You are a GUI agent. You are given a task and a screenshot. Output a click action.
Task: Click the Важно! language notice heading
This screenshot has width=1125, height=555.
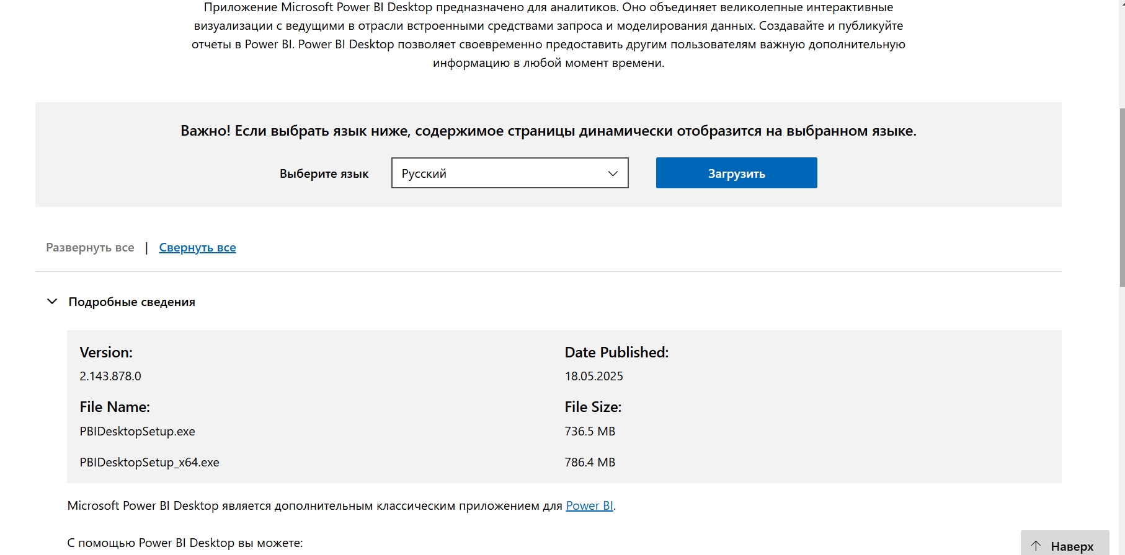pos(548,131)
